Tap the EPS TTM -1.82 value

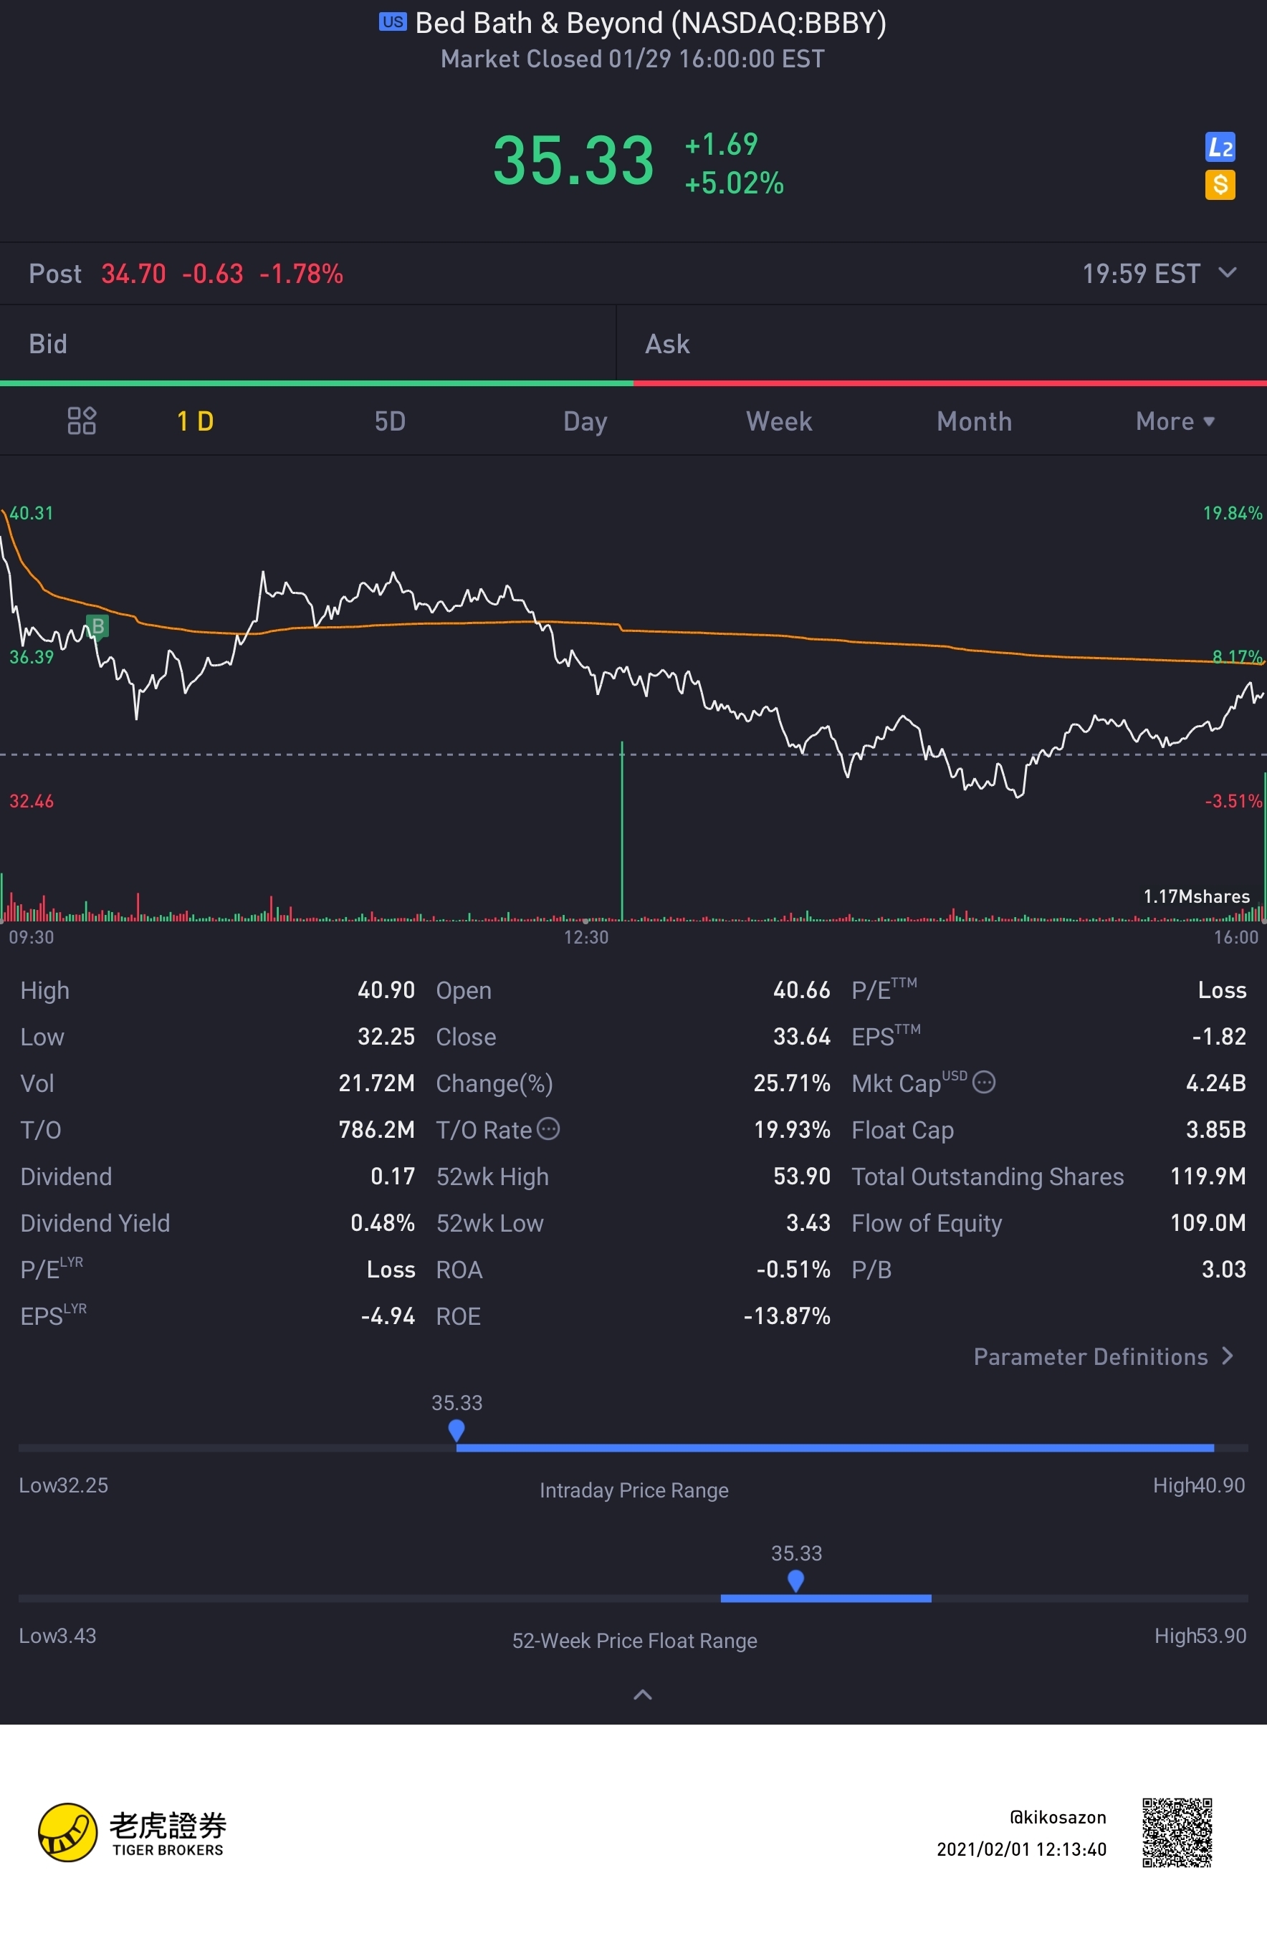coord(1219,1036)
